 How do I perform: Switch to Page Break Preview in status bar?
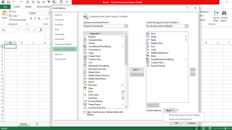point(210,129)
